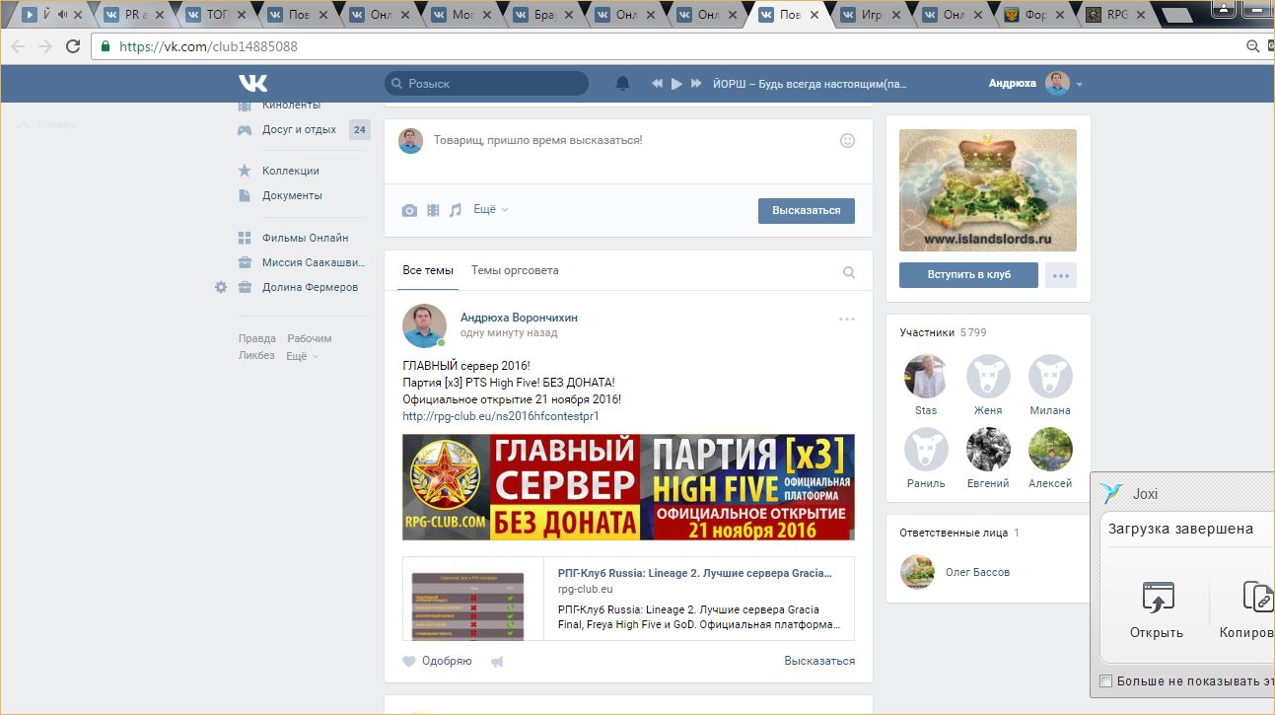Click the VK logo in header

pyautogui.click(x=252, y=83)
